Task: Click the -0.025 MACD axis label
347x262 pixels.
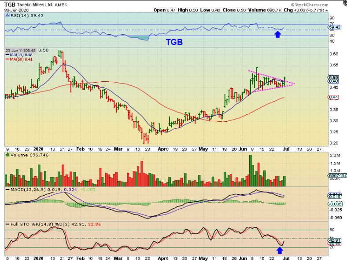Action: [336, 210]
